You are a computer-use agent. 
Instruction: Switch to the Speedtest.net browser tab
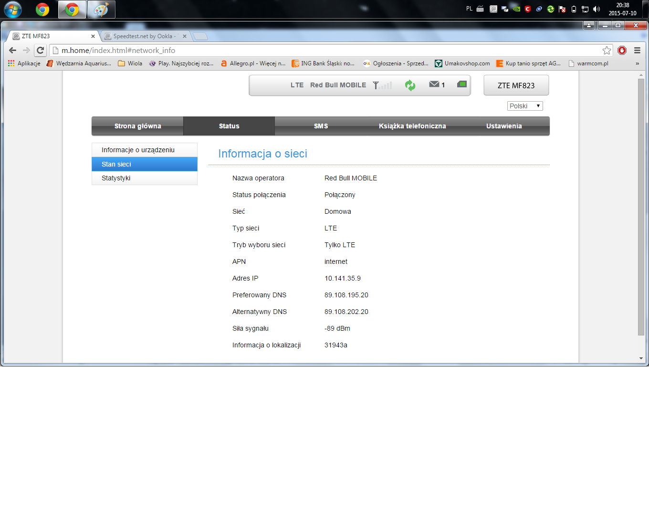pyautogui.click(x=144, y=36)
